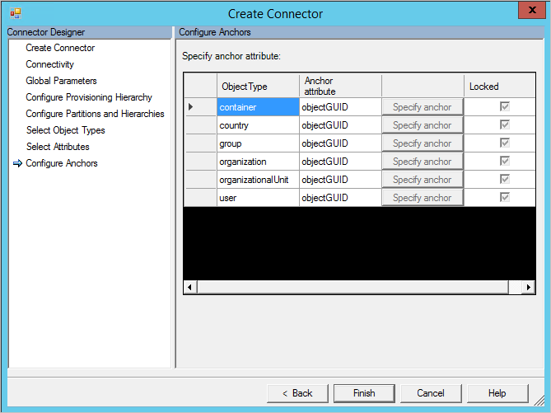
Task: Click the row header for the user row
Action: click(x=200, y=198)
